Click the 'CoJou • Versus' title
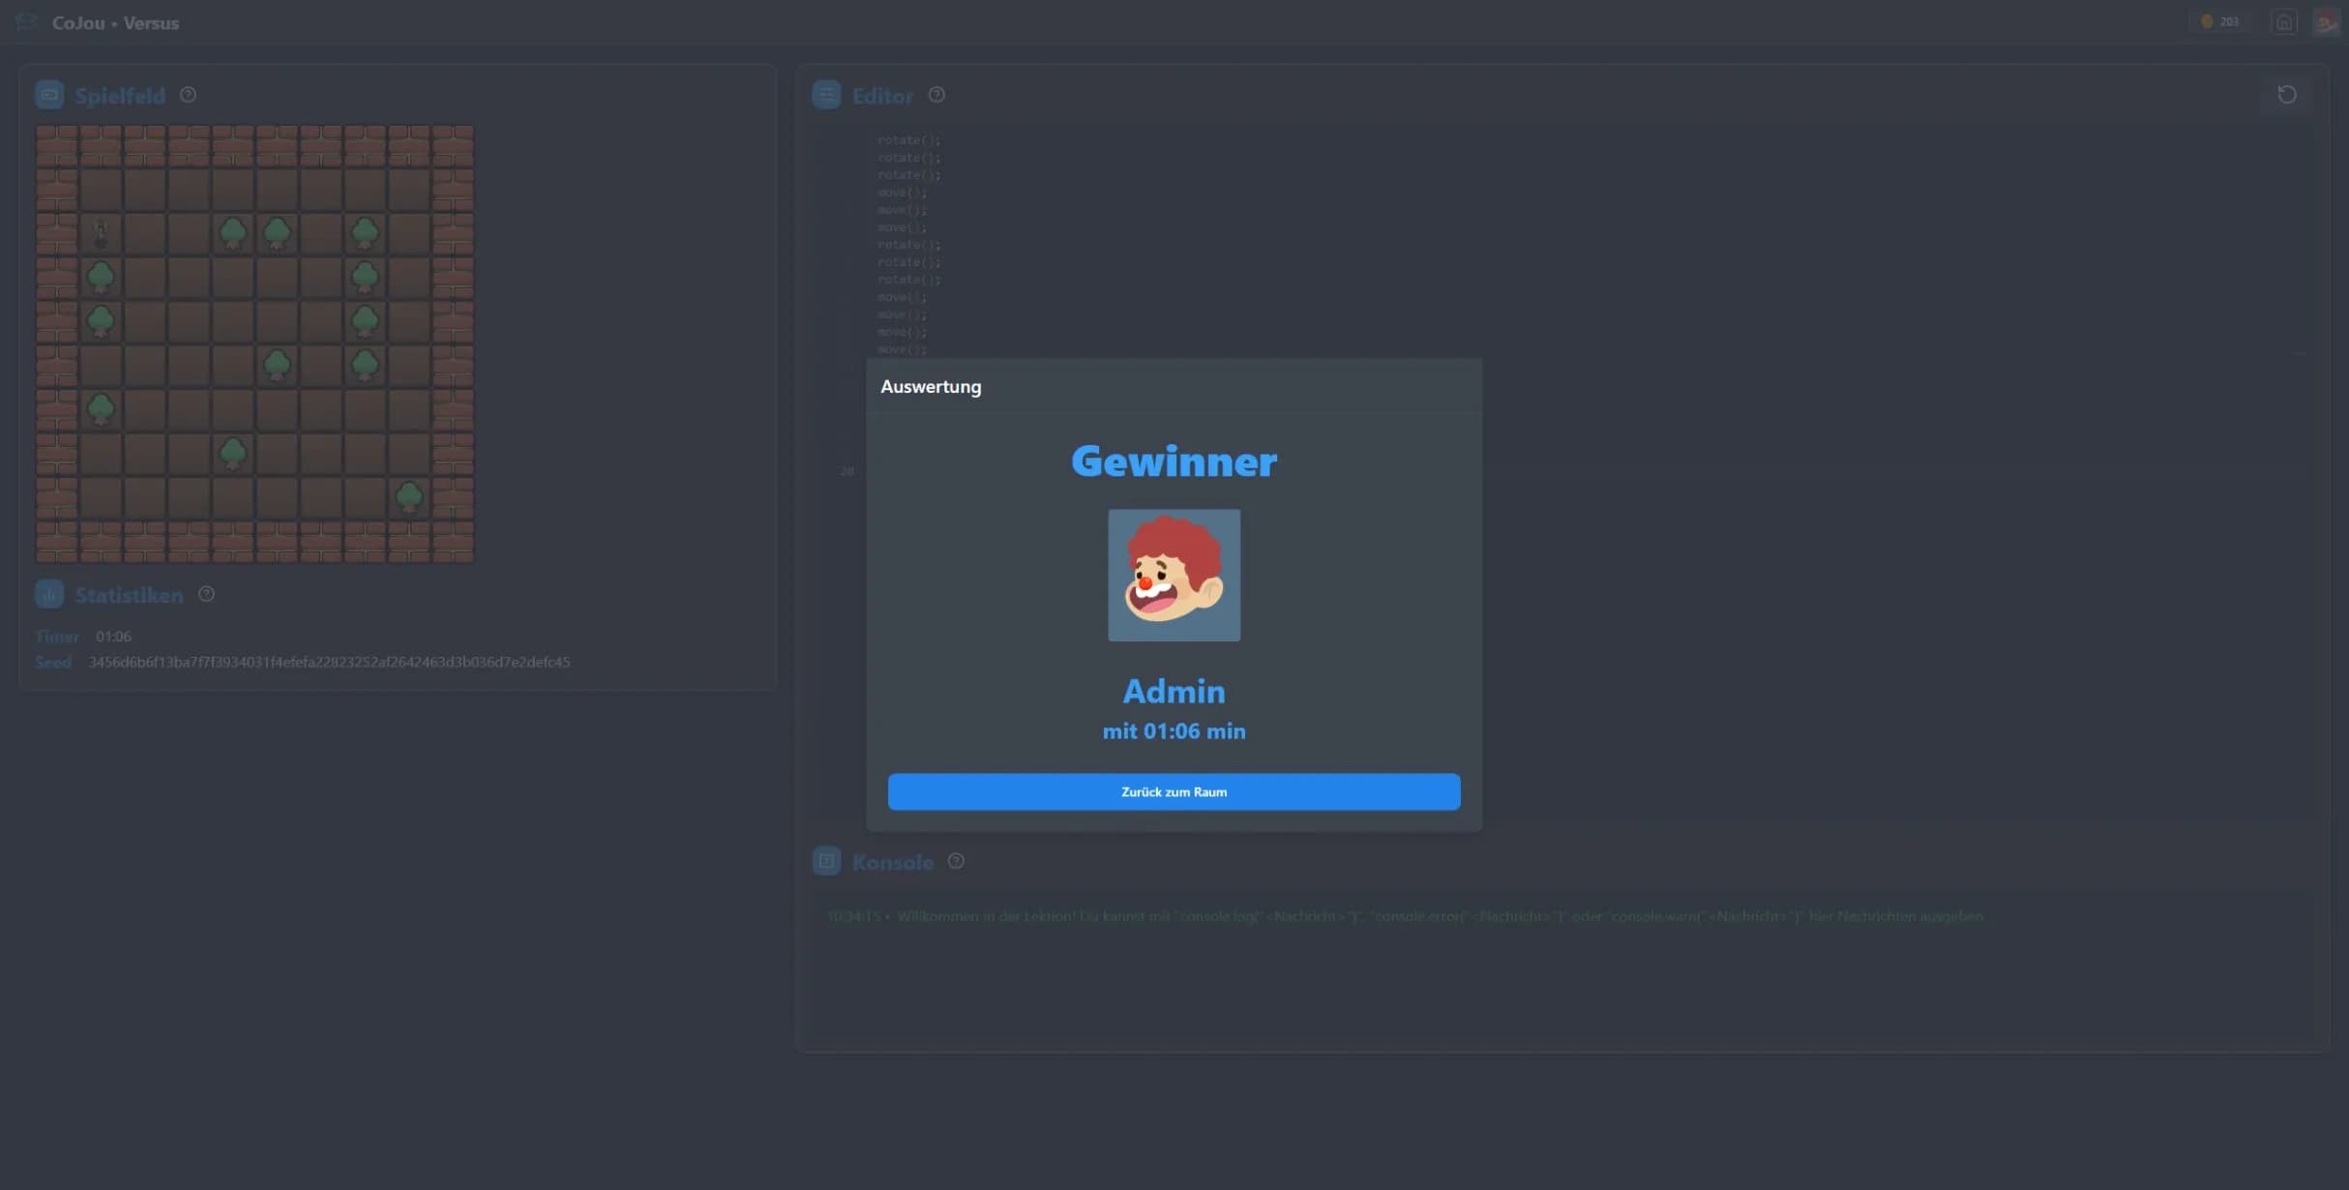The width and height of the screenshot is (2349, 1190). [x=115, y=22]
